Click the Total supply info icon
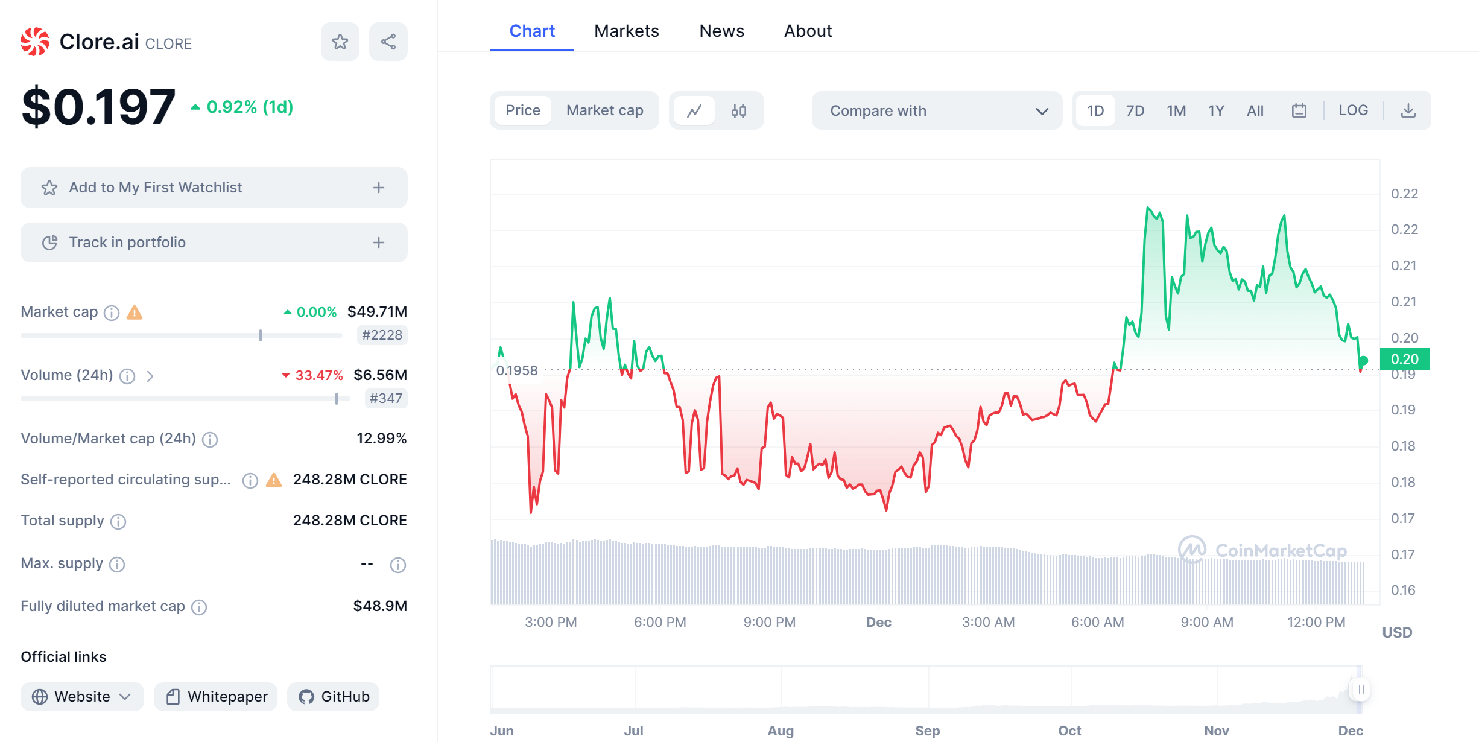This screenshot has height=742, width=1479. pos(118,521)
